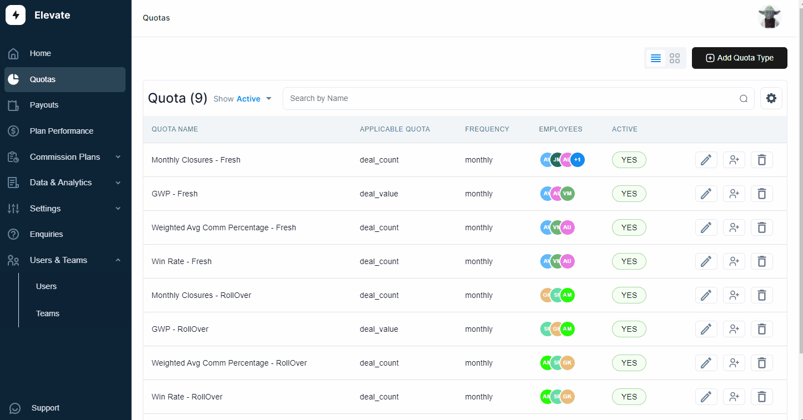Expand the Commission Plans menu

(x=65, y=157)
